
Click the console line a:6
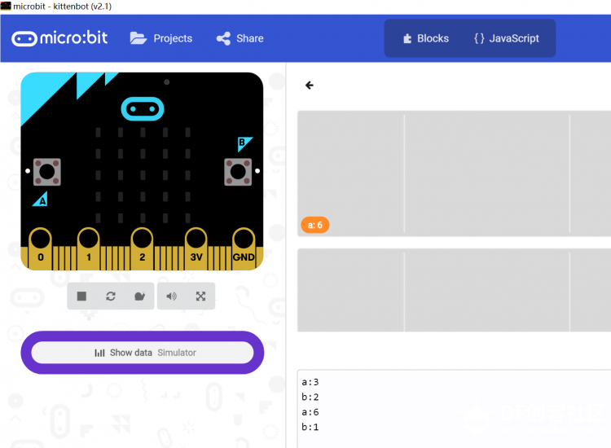click(310, 412)
